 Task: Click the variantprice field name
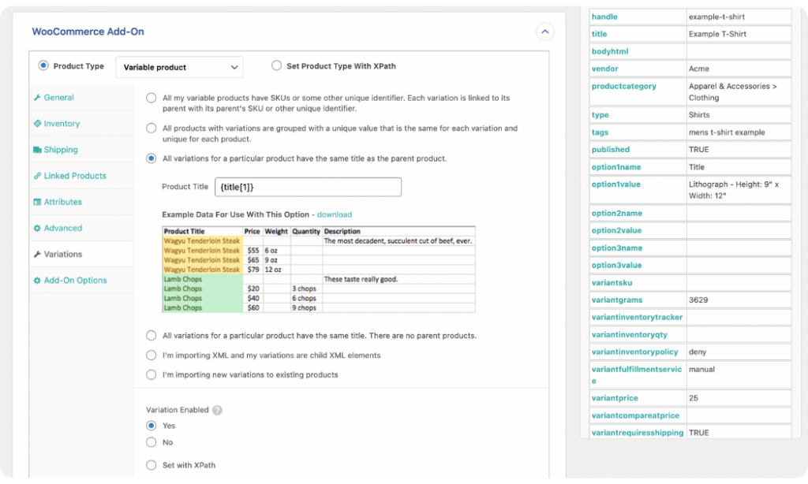[x=615, y=398]
